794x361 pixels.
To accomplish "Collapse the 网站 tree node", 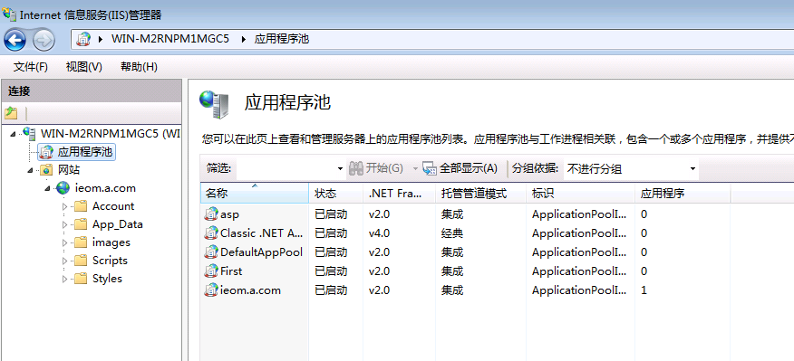I will click(x=31, y=170).
